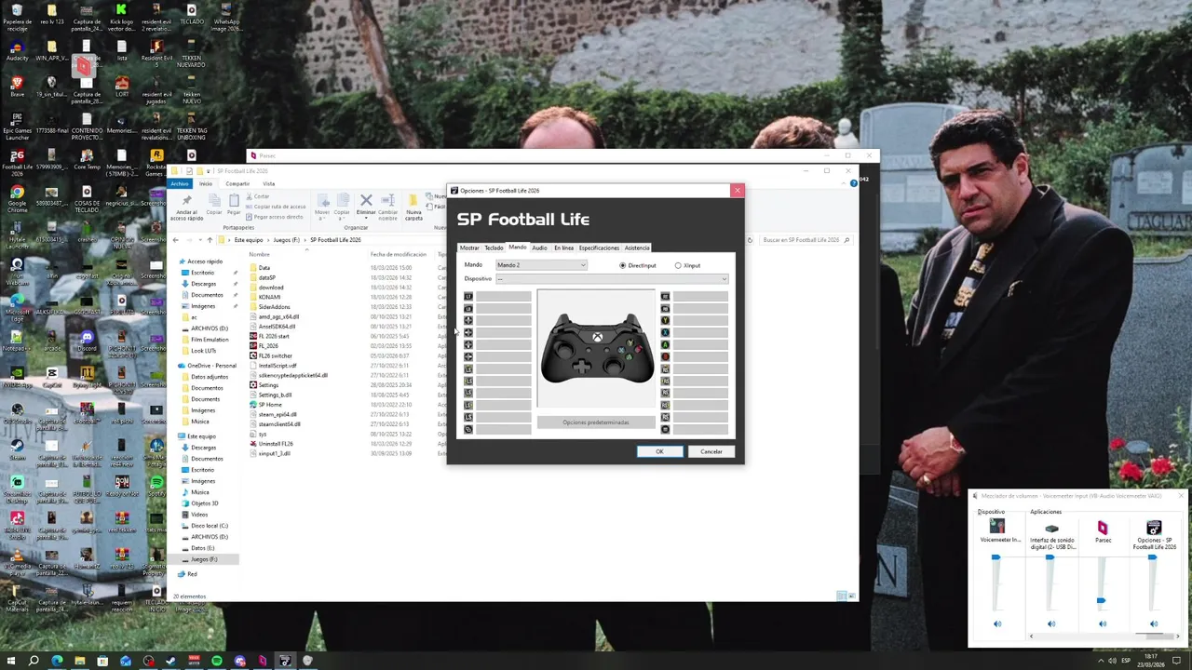This screenshot has height=670, width=1192.
Task: Open taskbar search magnifier
Action: point(34,661)
